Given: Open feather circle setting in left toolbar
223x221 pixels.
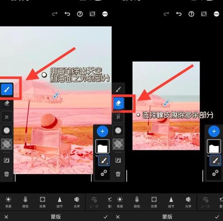Looking at the screenshot, I should pos(7,130).
